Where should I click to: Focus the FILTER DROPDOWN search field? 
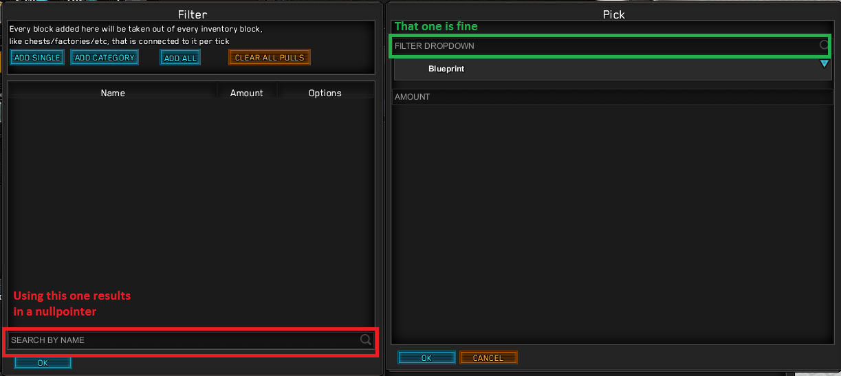tap(612, 45)
